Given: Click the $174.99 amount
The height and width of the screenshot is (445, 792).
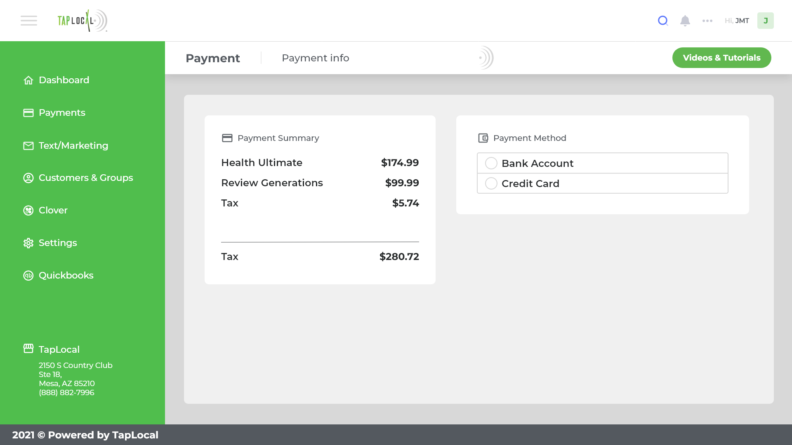Looking at the screenshot, I should point(400,163).
